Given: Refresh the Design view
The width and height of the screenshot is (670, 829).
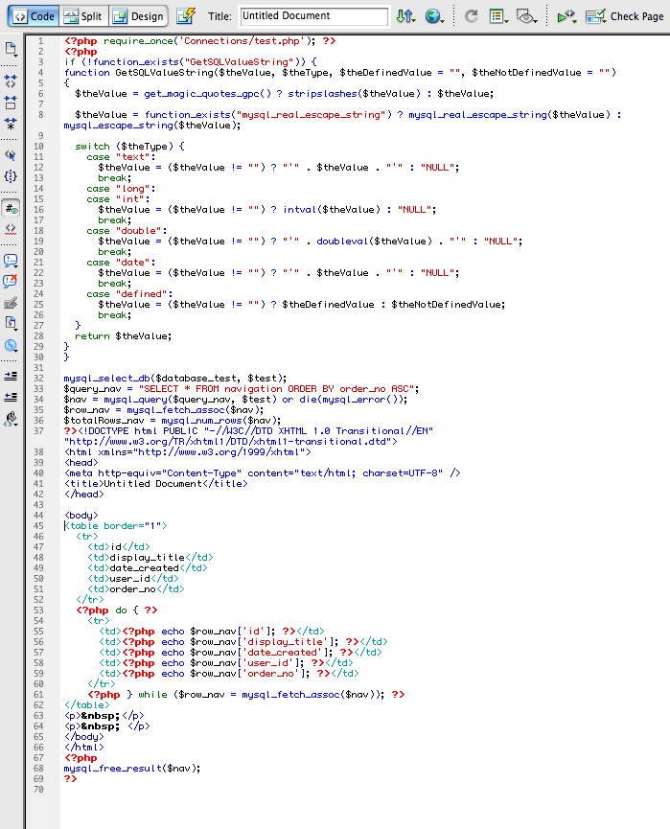Looking at the screenshot, I should 472,16.
